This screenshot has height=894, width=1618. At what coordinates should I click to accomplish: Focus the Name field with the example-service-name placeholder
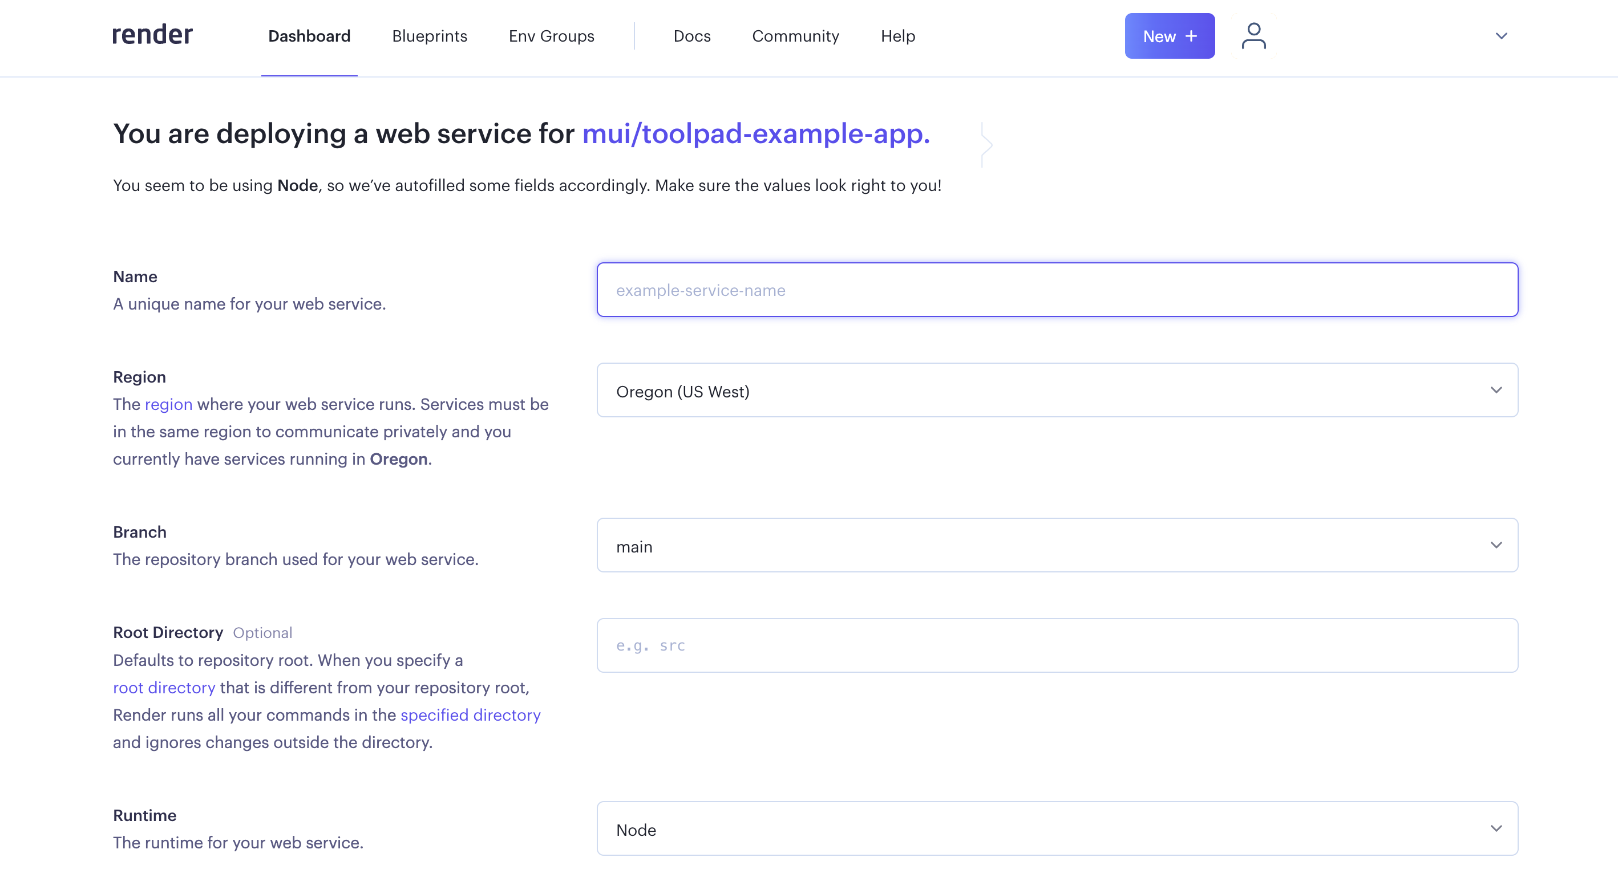pyautogui.click(x=1057, y=290)
